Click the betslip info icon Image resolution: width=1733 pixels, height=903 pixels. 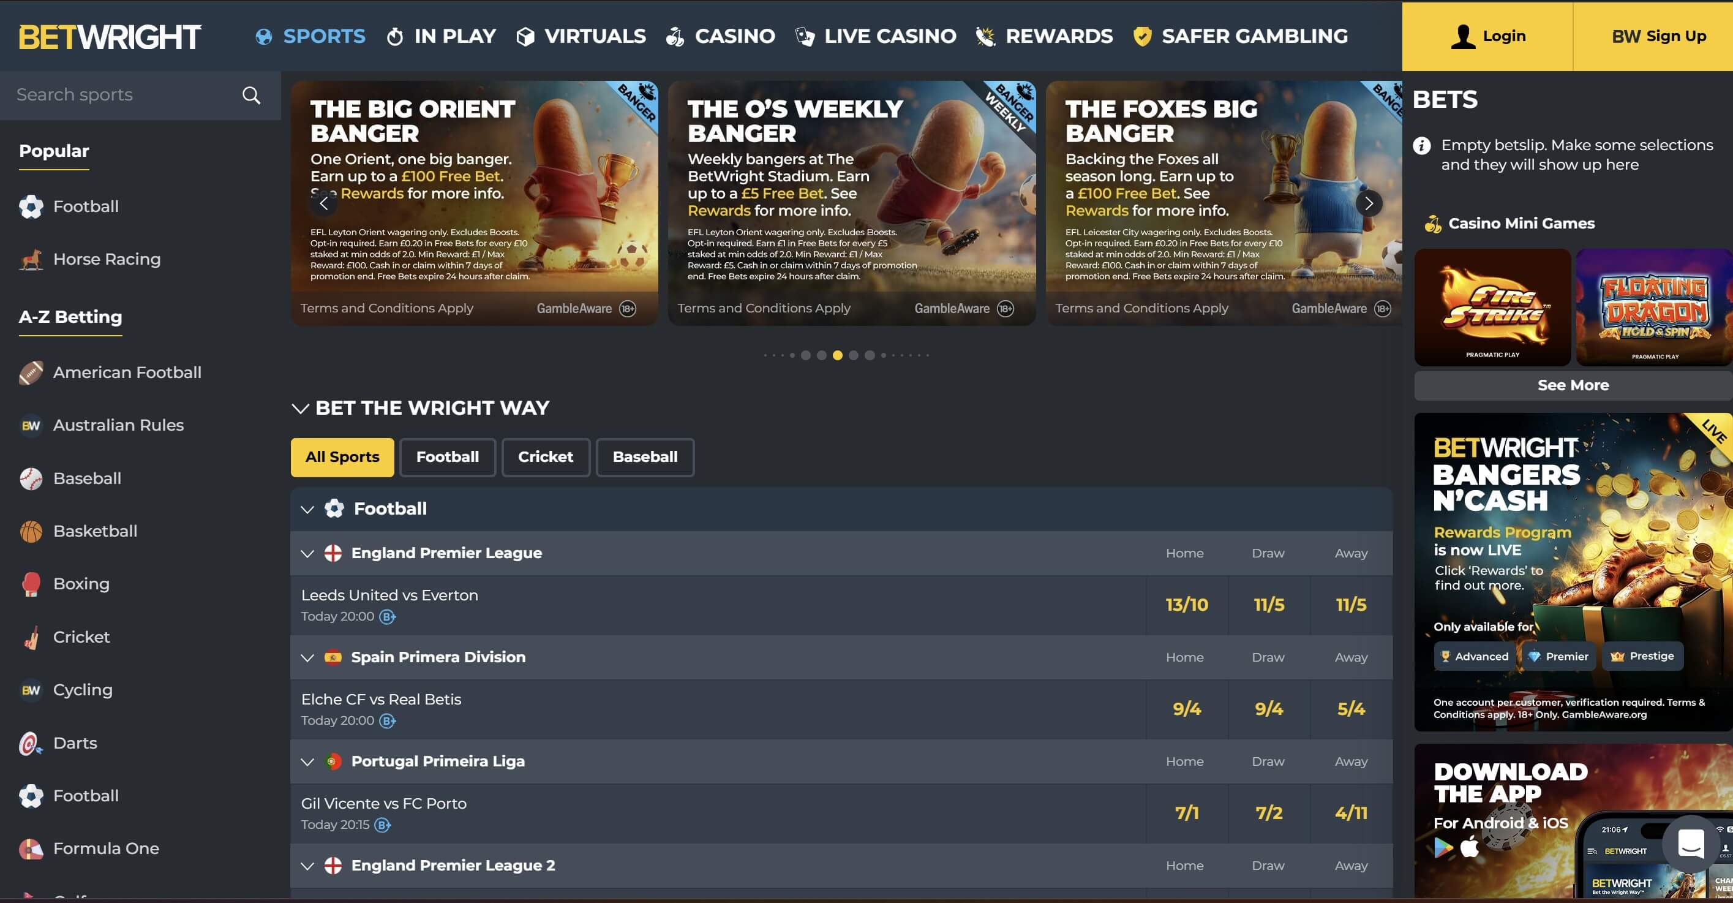tap(1421, 145)
